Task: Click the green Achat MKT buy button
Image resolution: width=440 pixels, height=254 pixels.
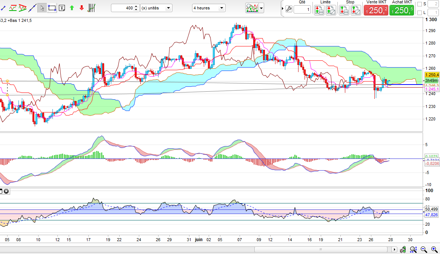Action: (x=402, y=11)
